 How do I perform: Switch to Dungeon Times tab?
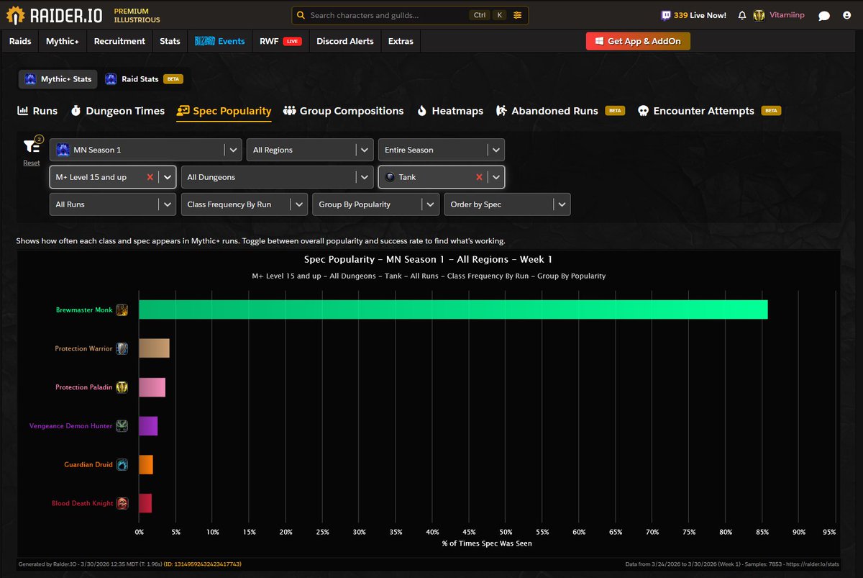(117, 111)
